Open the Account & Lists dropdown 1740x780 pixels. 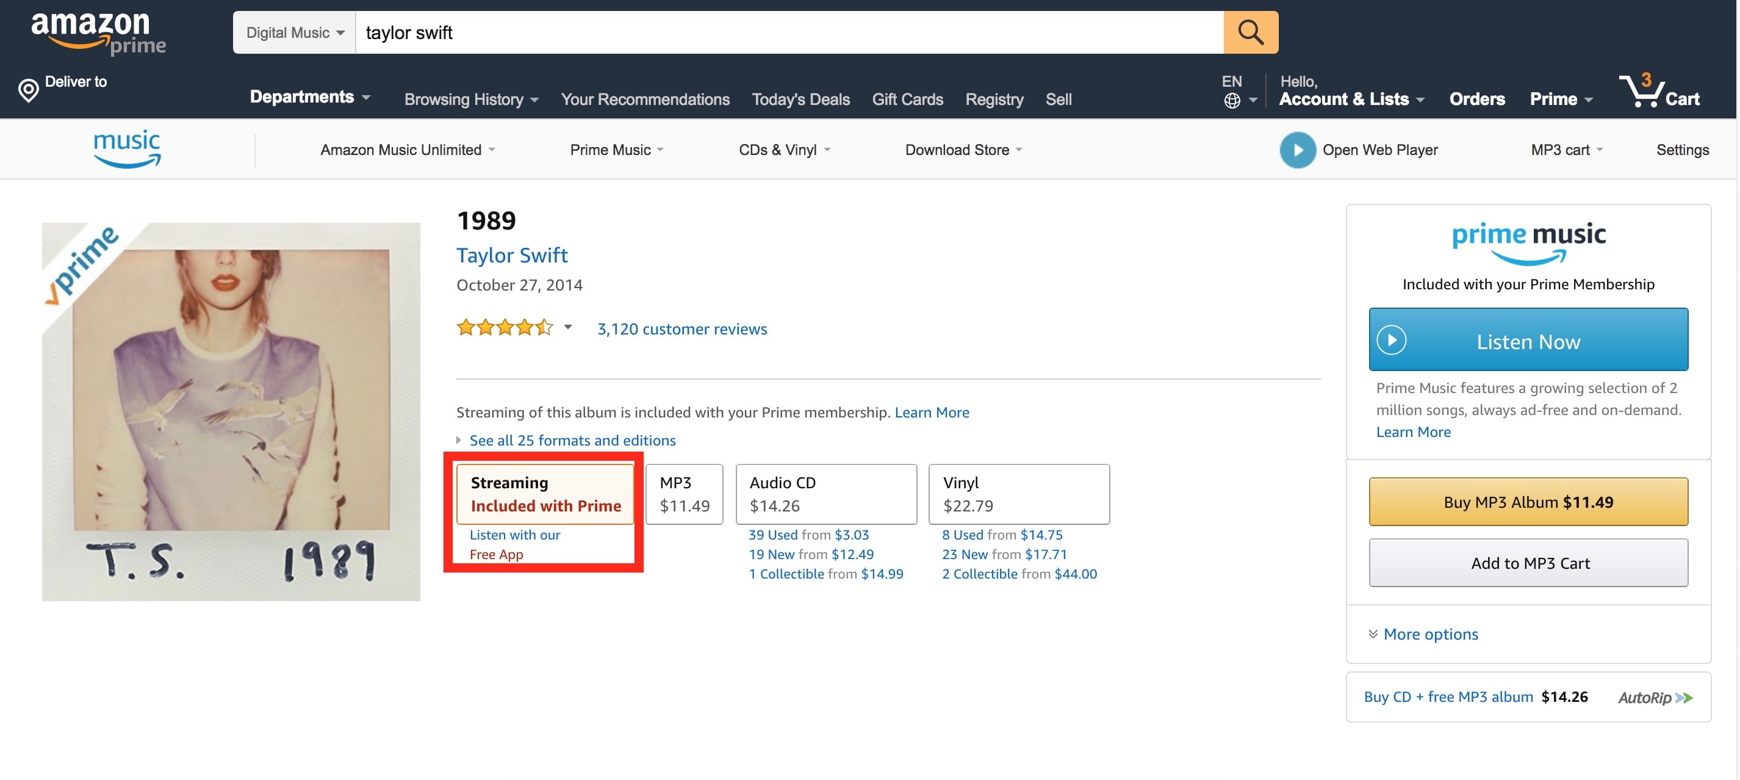[x=1351, y=99]
